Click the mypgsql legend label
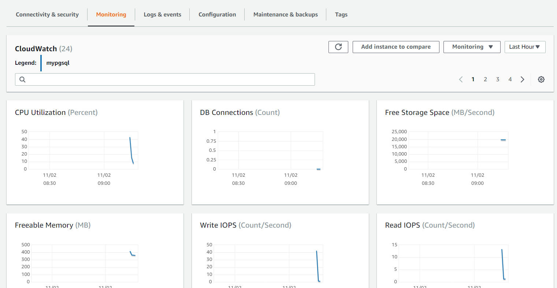This screenshot has width=557, height=288. coord(58,63)
